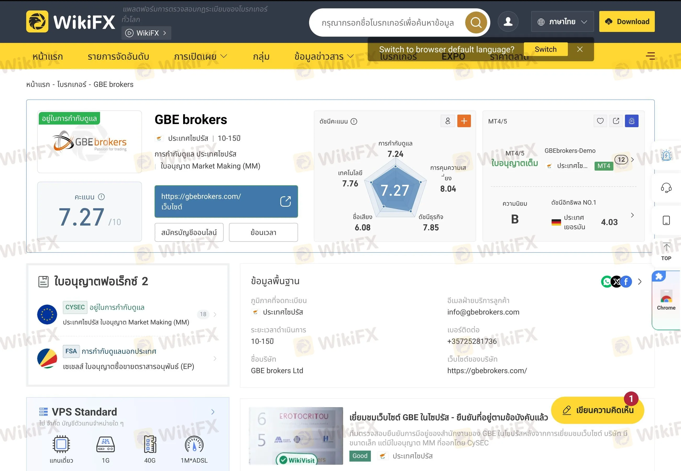The height and width of the screenshot is (471, 681).
Task: Open the WikiVisit article thumbnail
Action: [x=296, y=436]
